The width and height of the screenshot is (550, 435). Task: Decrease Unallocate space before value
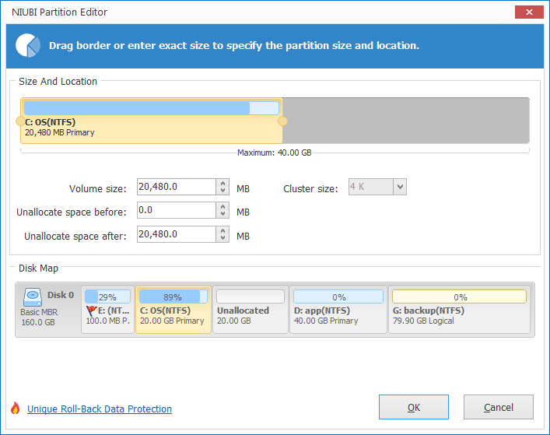[222, 214]
